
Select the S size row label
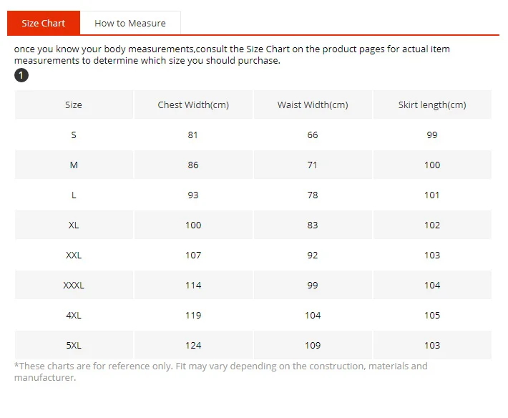click(74, 135)
